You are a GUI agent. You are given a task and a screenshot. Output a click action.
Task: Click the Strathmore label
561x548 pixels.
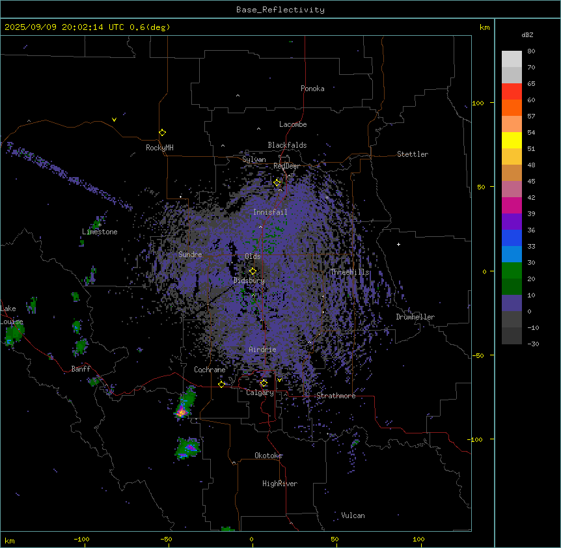click(336, 396)
